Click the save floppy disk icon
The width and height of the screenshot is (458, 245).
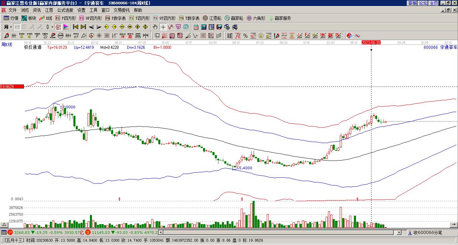(219, 27)
